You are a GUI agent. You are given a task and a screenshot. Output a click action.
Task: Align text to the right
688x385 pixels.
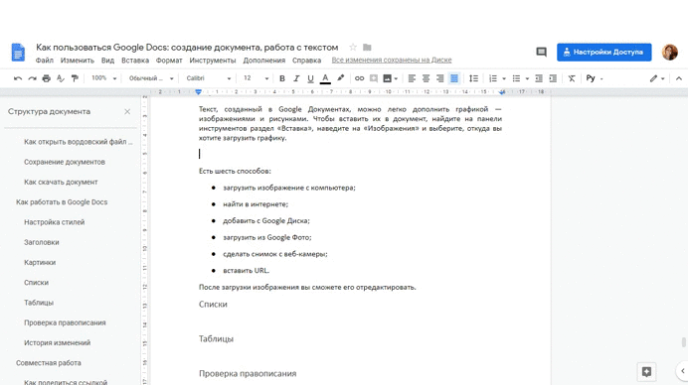[x=440, y=78]
